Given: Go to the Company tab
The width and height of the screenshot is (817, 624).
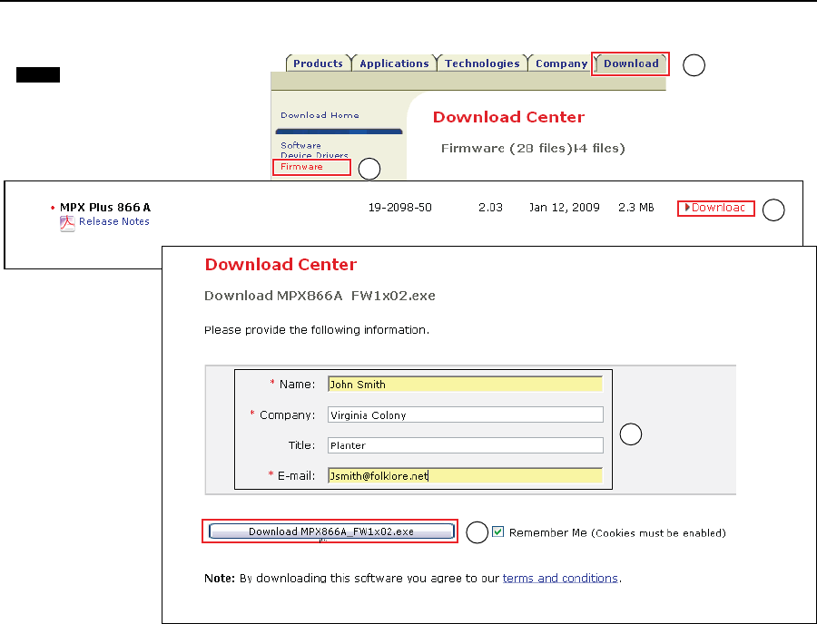Looking at the screenshot, I should [x=561, y=63].
